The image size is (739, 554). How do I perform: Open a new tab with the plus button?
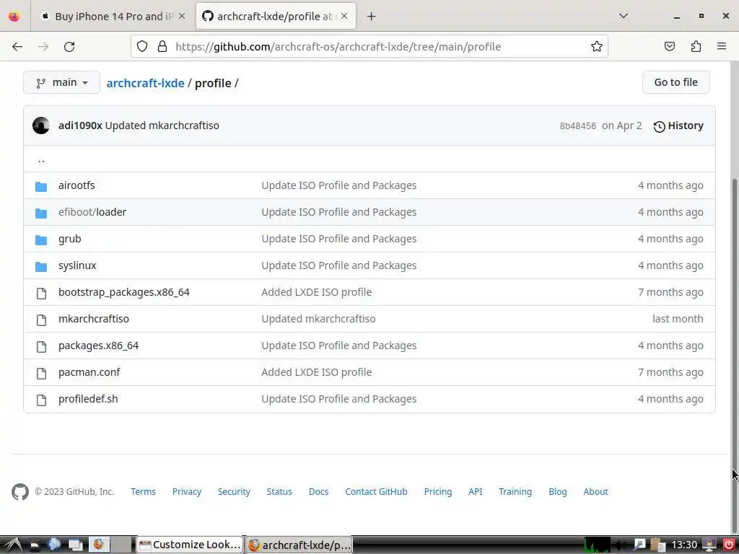[x=372, y=17]
